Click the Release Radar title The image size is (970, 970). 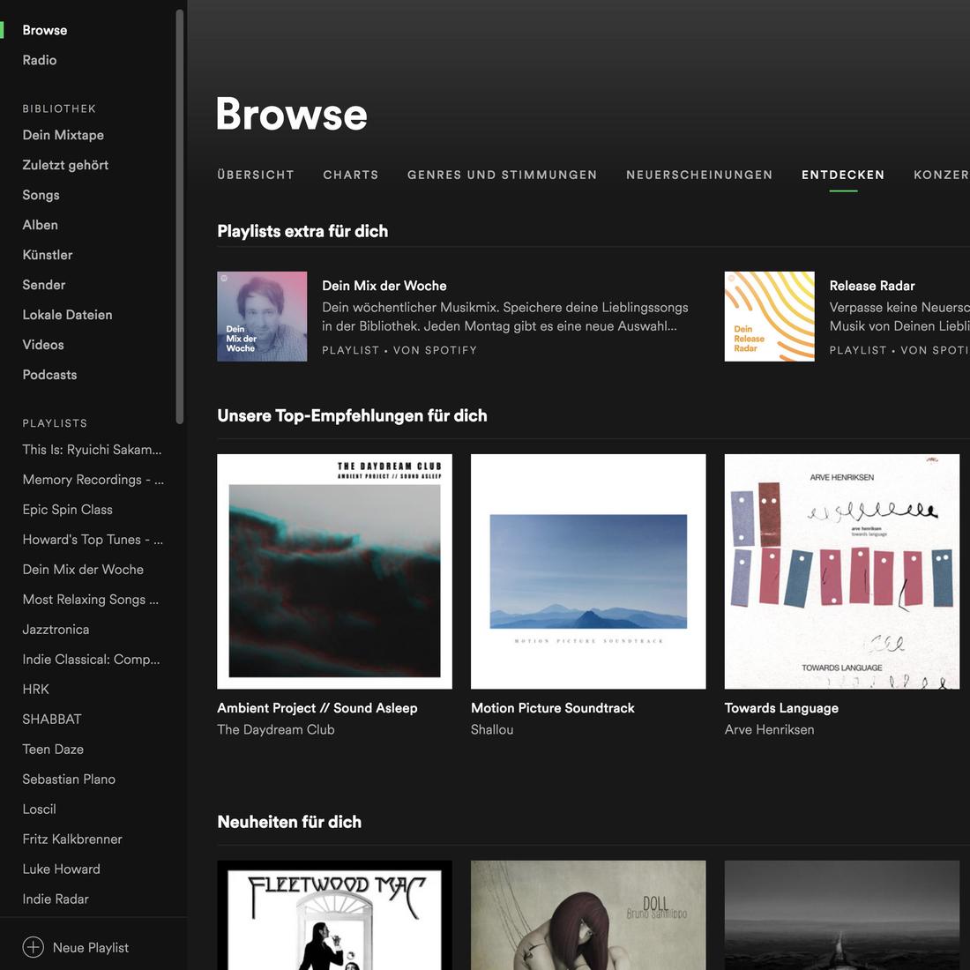tap(872, 286)
